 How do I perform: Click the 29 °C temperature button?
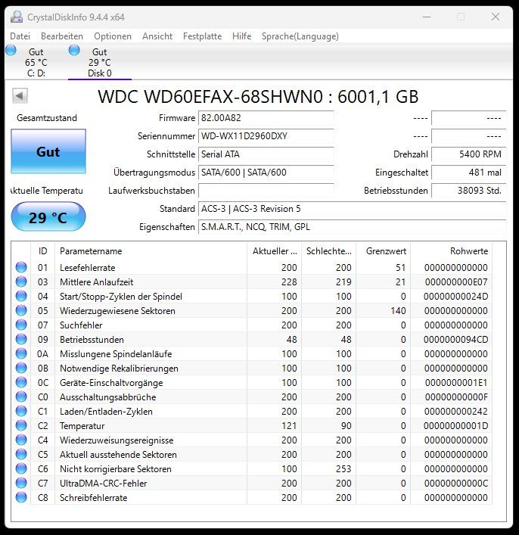pyautogui.click(x=48, y=217)
